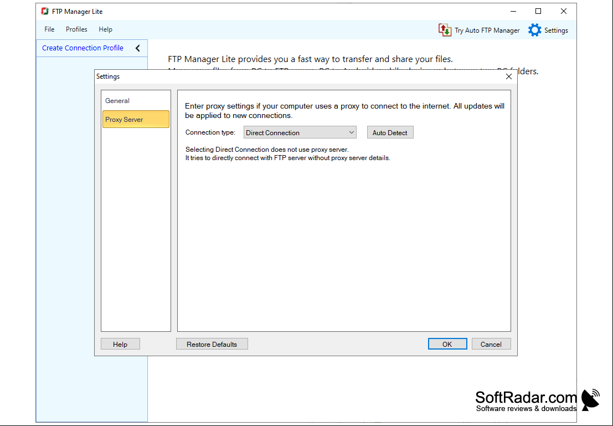Click the Settings dialog title text
The height and width of the screenshot is (426, 613).
click(x=108, y=76)
